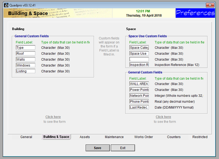Click the Inspection Reference (Max 12) text
This screenshot has width=219, height=159.
(x=177, y=65)
